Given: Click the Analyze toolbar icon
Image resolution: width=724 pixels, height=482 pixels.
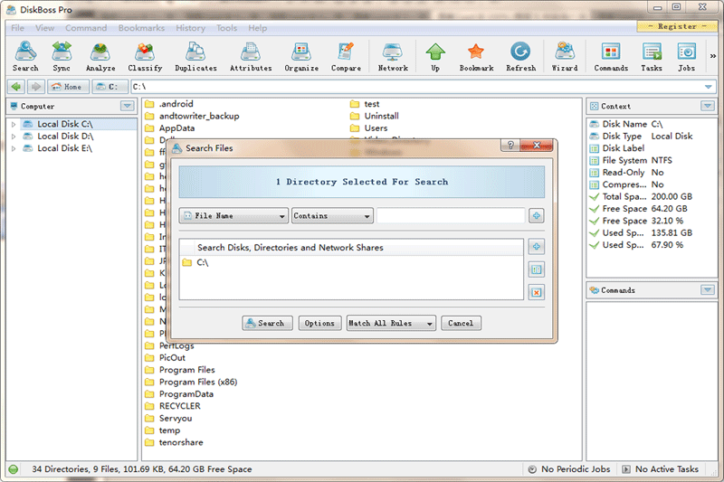Looking at the screenshot, I should click(x=100, y=56).
